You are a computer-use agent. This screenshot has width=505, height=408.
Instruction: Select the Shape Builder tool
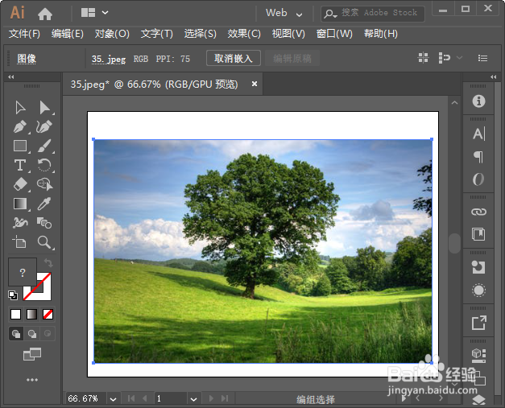click(x=44, y=185)
